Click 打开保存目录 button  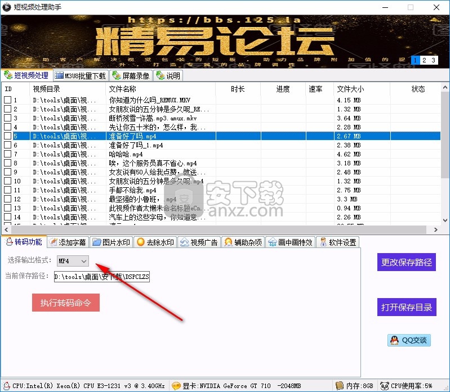(407, 307)
